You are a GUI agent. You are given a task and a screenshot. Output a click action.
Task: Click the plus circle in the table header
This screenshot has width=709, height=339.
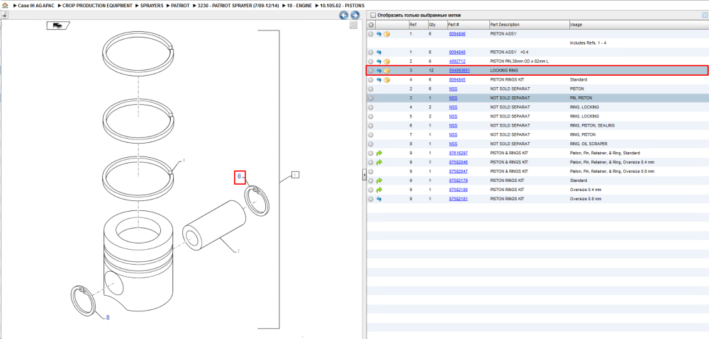371,24
